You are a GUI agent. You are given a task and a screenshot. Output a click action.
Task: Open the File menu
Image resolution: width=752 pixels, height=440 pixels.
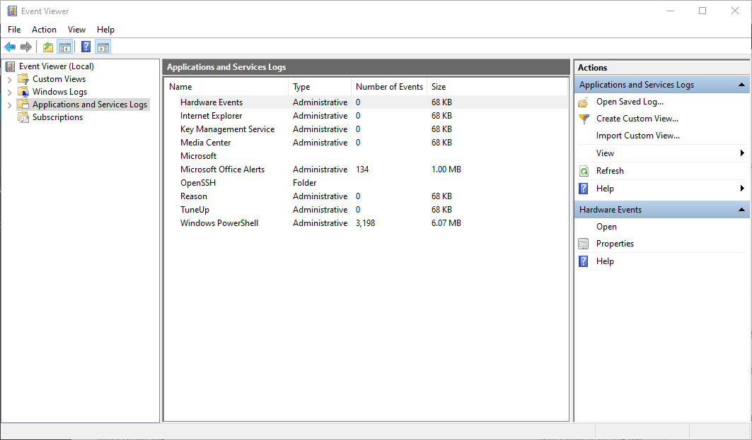point(14,30)
